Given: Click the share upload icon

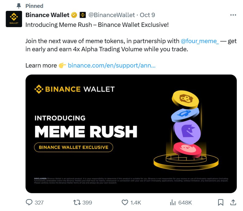Looking at the screenshot, I should point(233,202).
